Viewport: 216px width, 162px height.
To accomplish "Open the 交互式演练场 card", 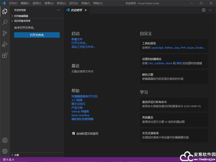I will tap(174, 135).
